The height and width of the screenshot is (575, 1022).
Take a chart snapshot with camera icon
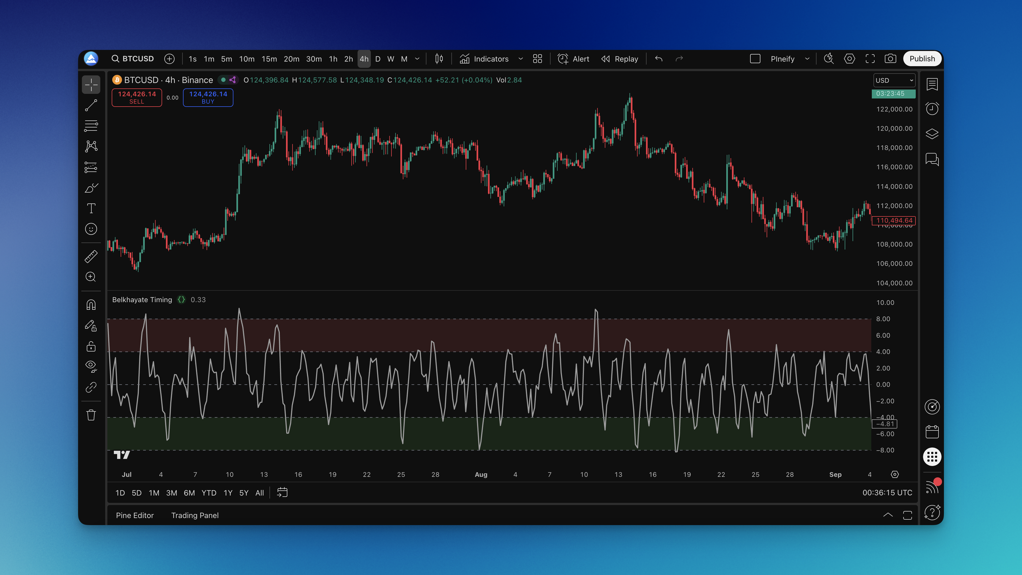pos(890,59)
